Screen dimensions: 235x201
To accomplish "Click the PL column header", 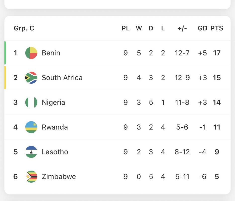I will 126,28.
